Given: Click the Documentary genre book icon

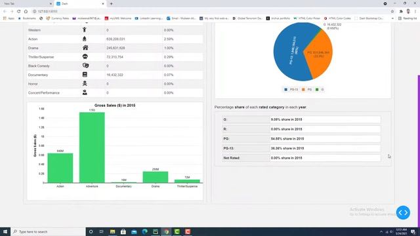Looking at the screenshot, I should [85, 74].
